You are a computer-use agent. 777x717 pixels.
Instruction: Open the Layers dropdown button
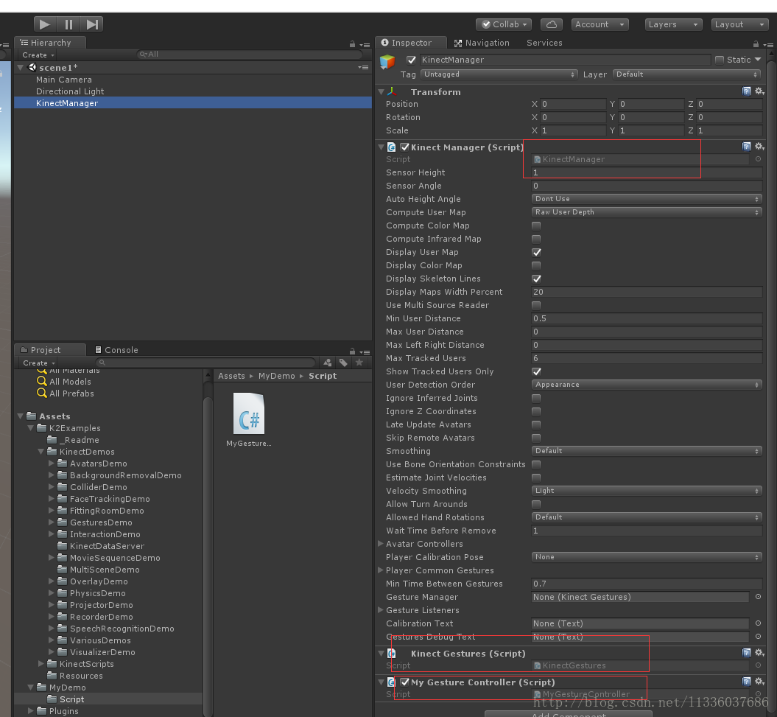(673, 24)
